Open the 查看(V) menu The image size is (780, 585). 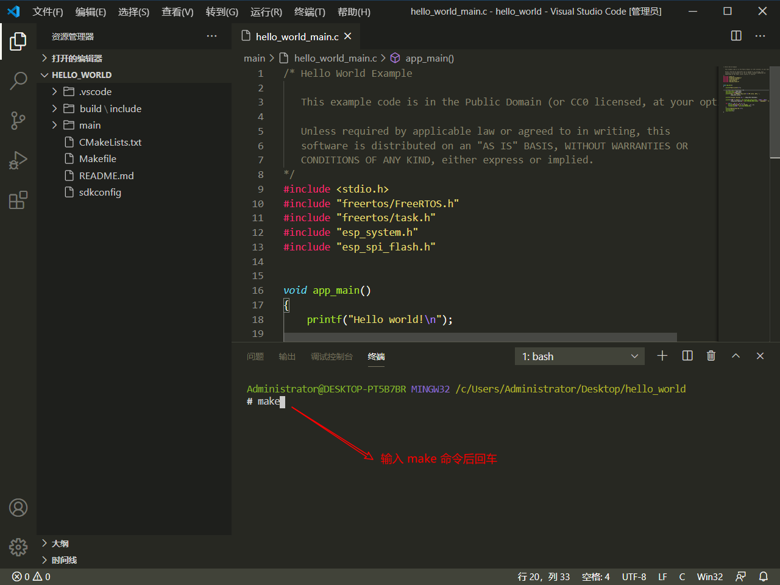(177, 12)
